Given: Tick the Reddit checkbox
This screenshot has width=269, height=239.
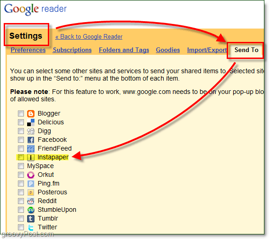Looking at the screenshot, I should click(21, 201).
